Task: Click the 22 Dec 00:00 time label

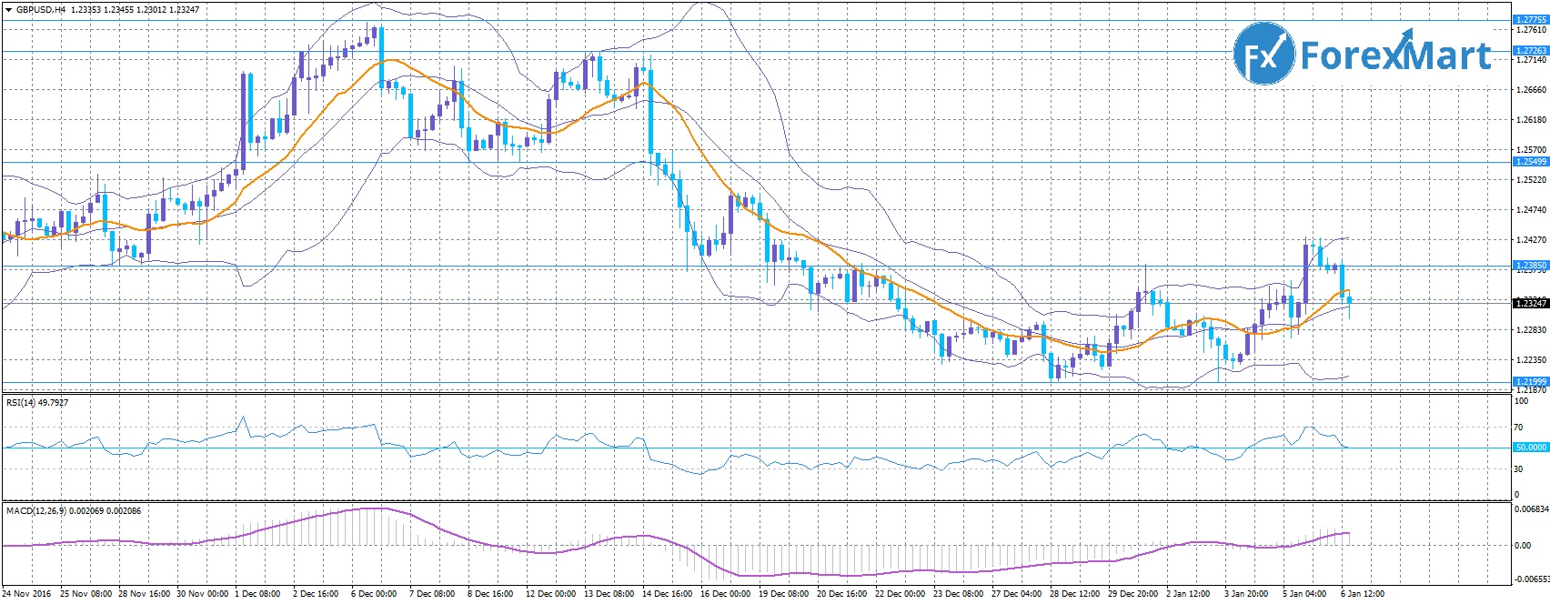Action: pos(901,594)
